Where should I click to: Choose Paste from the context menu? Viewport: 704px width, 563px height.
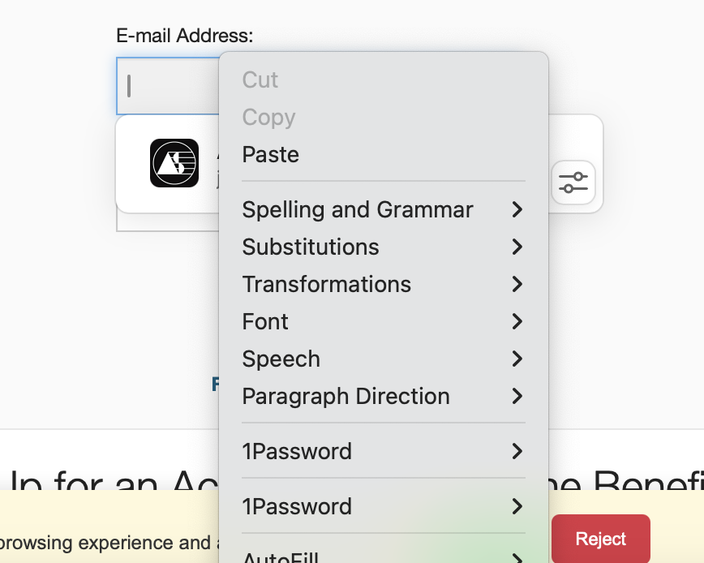271,155
